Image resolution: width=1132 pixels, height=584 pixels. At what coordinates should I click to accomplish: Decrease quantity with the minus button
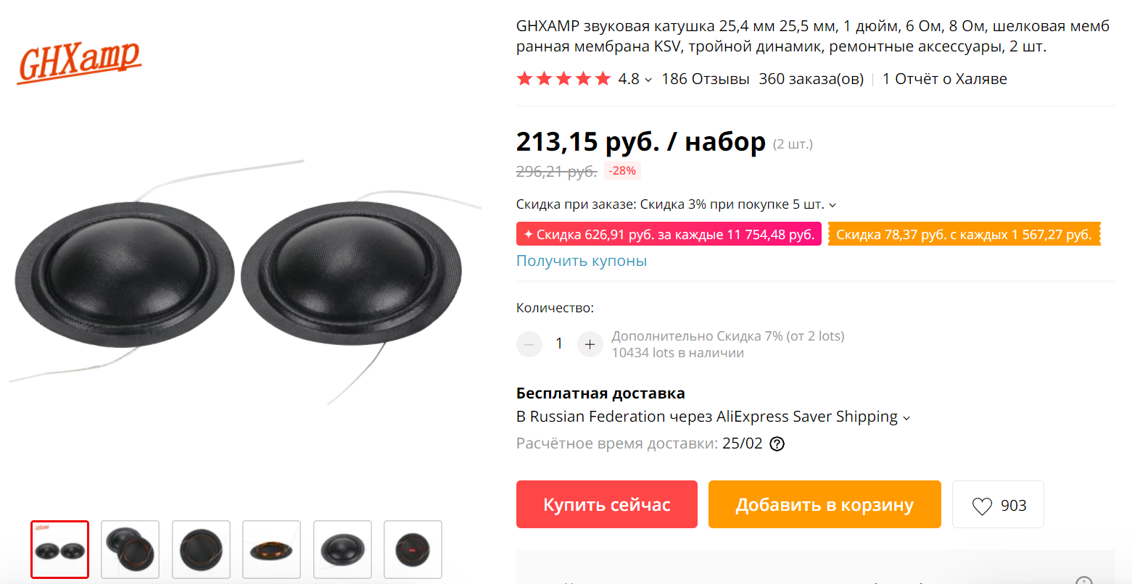(529, 344)
